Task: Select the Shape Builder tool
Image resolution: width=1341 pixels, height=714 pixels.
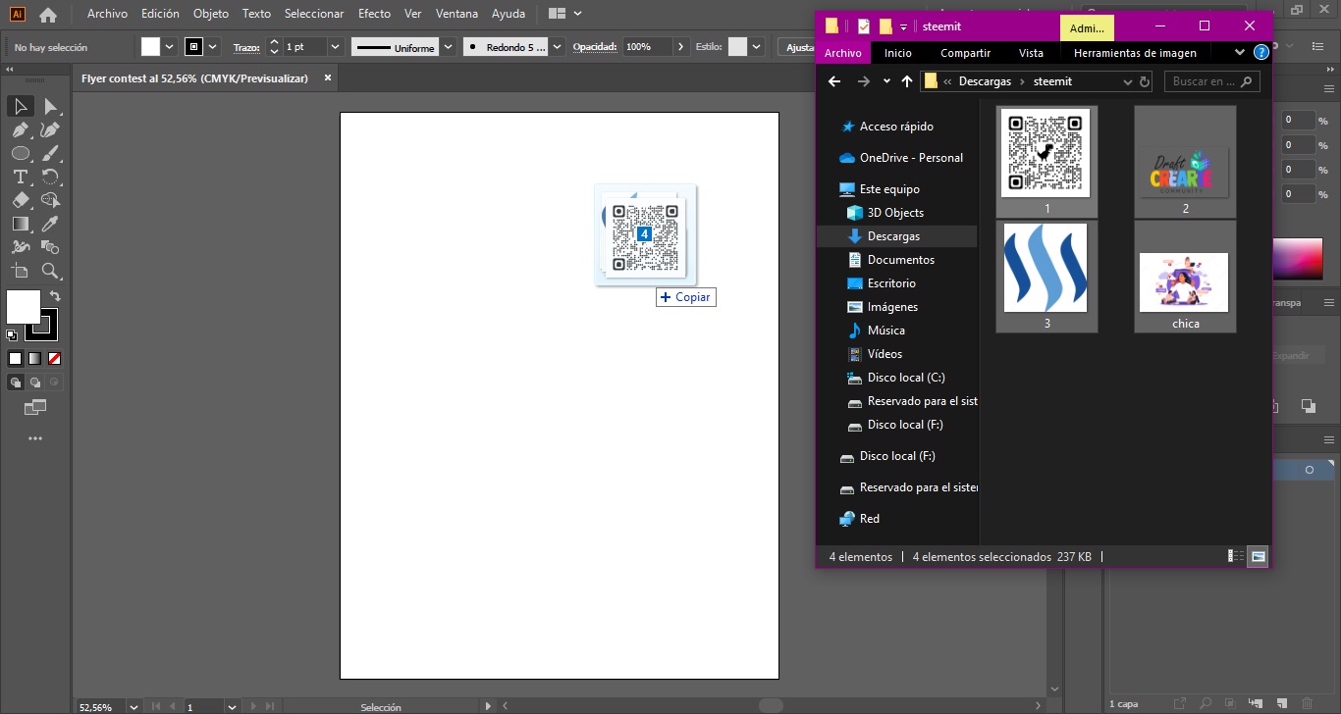Action: pyautogui.click(x=51, y=200)
